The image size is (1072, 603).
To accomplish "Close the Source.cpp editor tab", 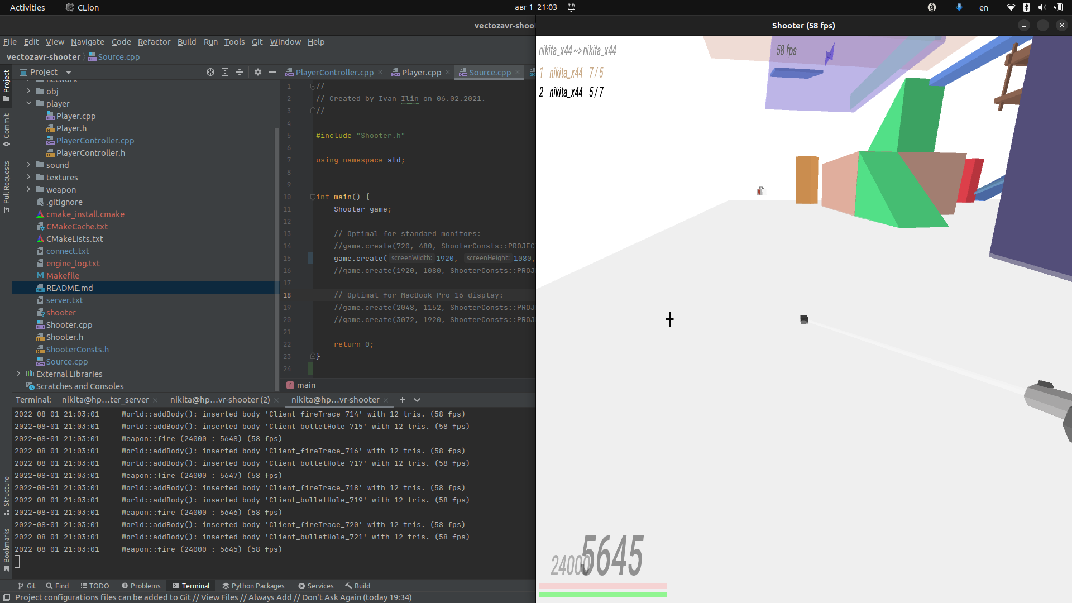I will [x=518, y=72].
